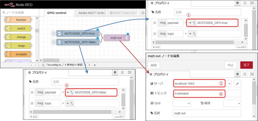
Task: Trigger the MCP23008_GP5=false inject node button
Action: tap(53, 42)
